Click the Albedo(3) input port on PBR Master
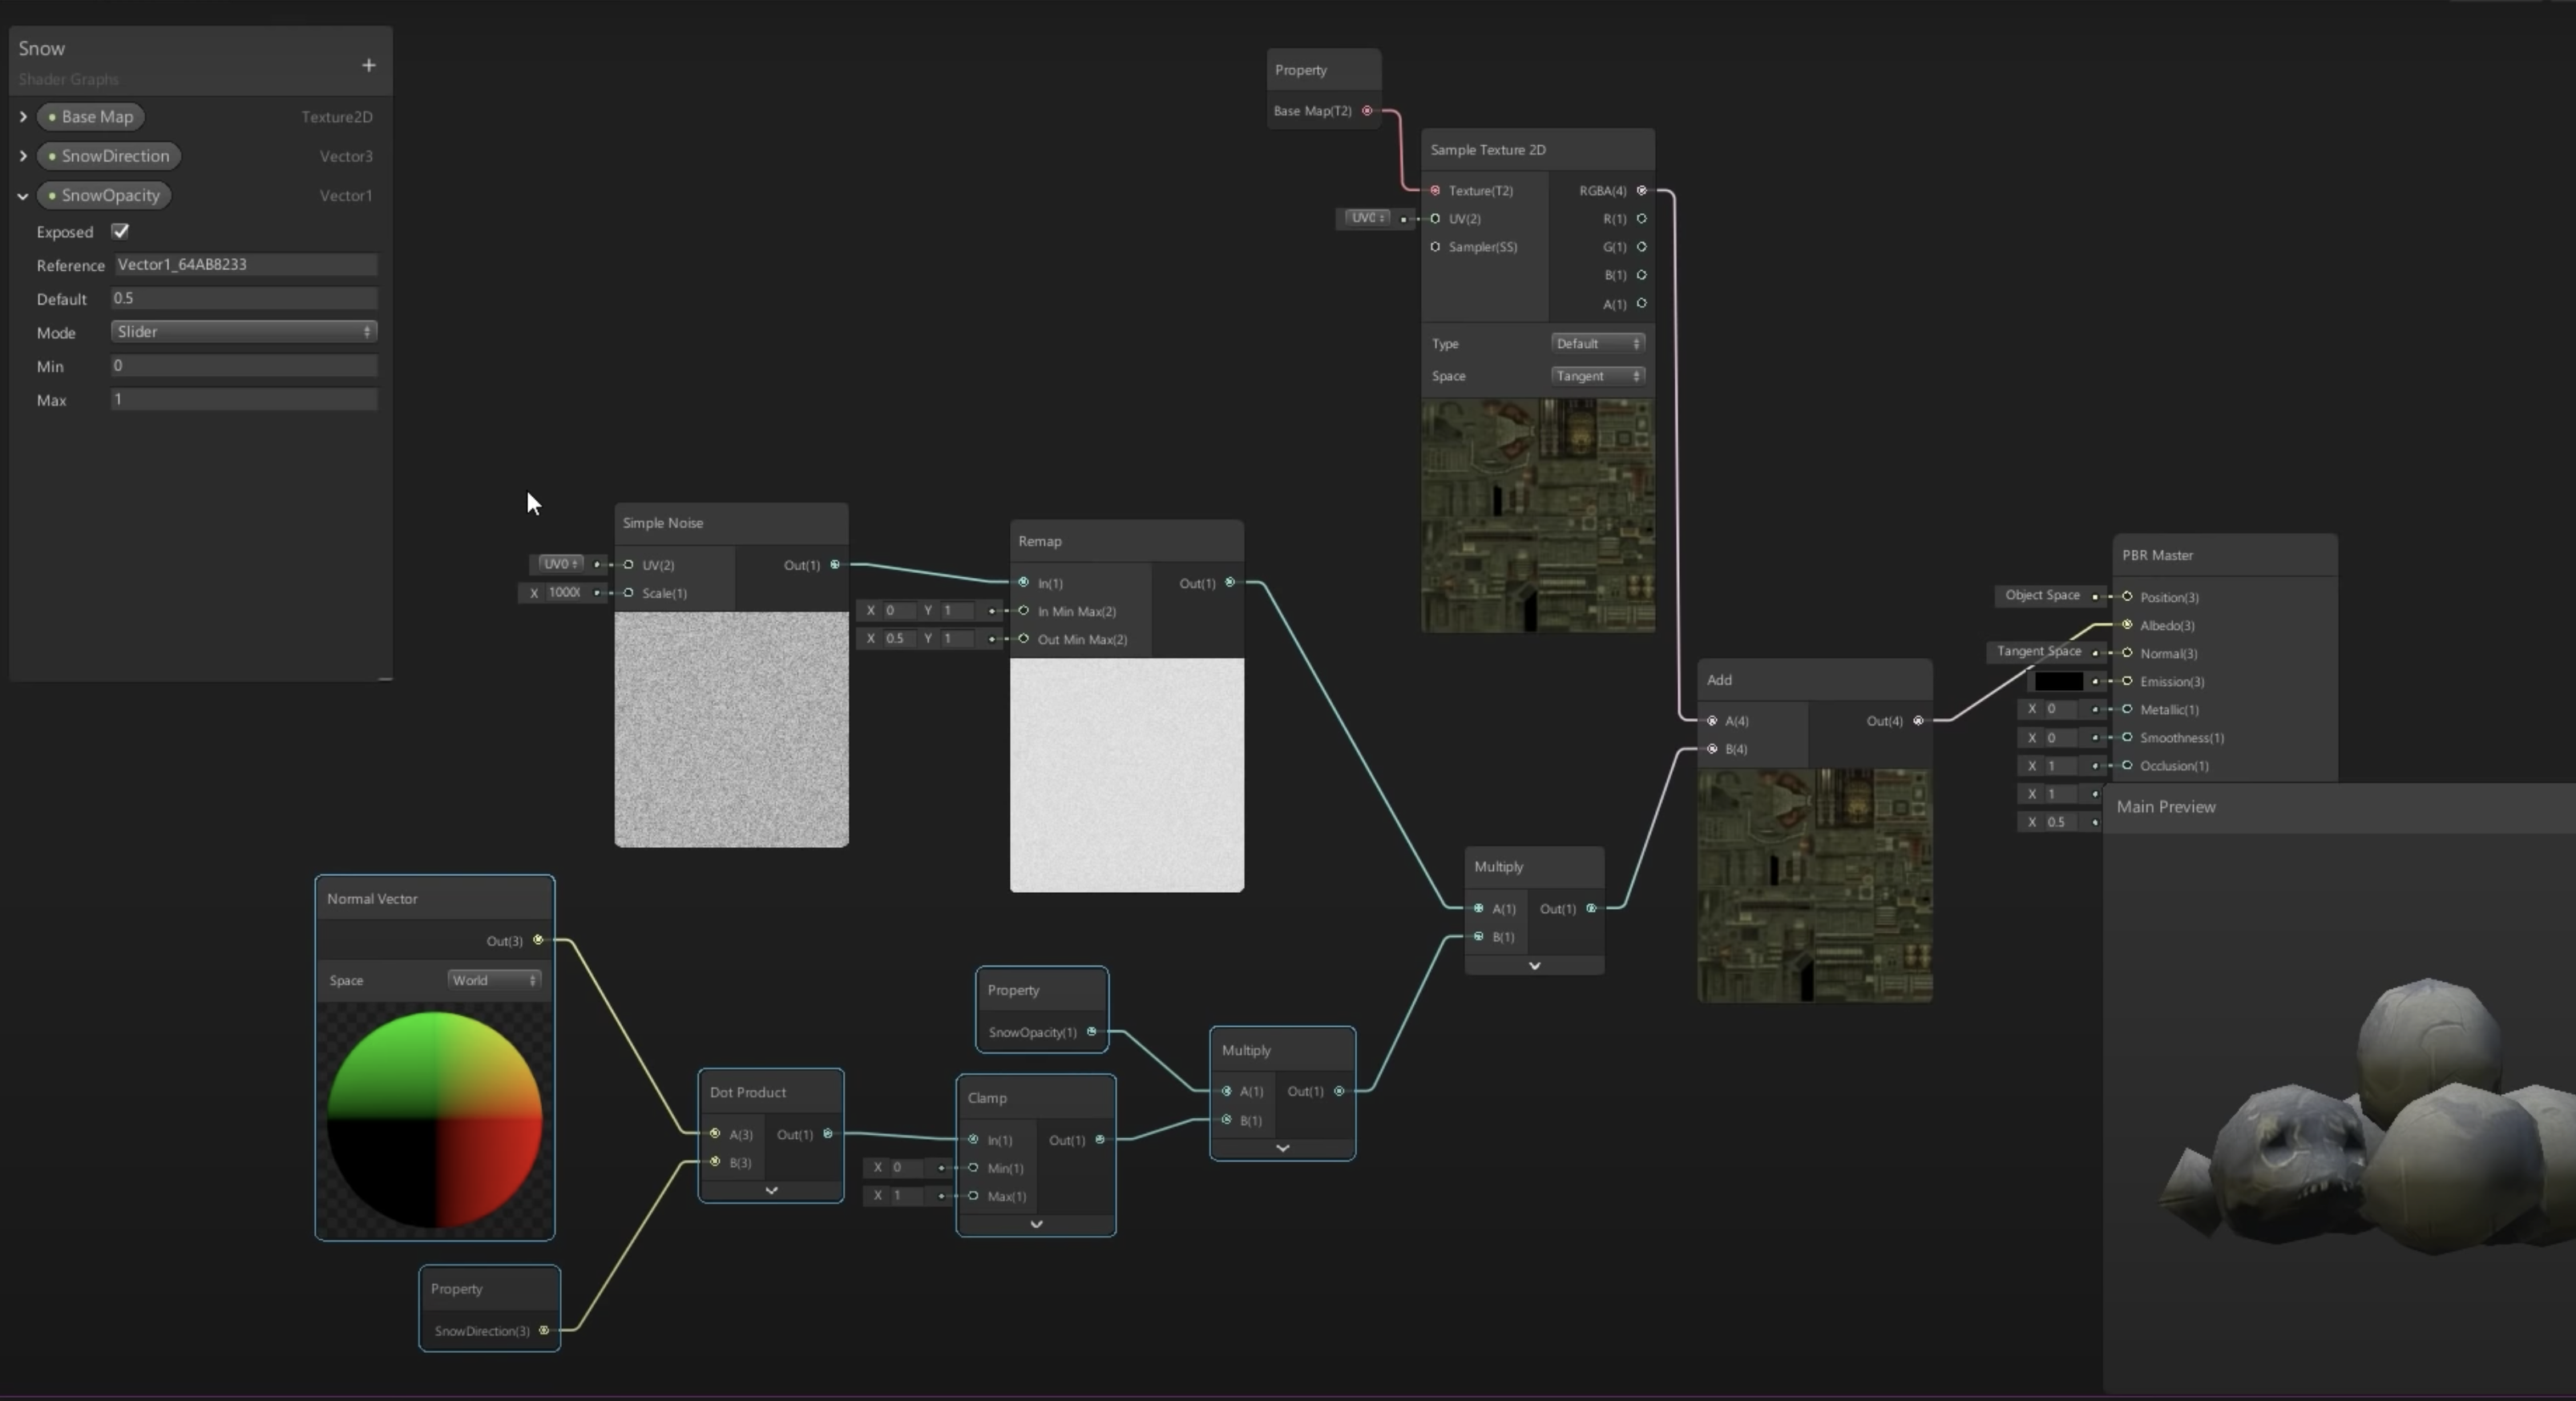Screen dimensions: 2576x1401 click(2127, 625)
